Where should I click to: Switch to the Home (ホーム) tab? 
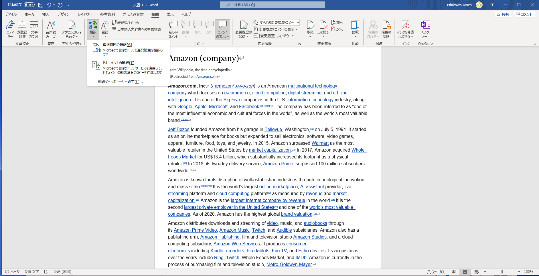[x=29, y=14]
